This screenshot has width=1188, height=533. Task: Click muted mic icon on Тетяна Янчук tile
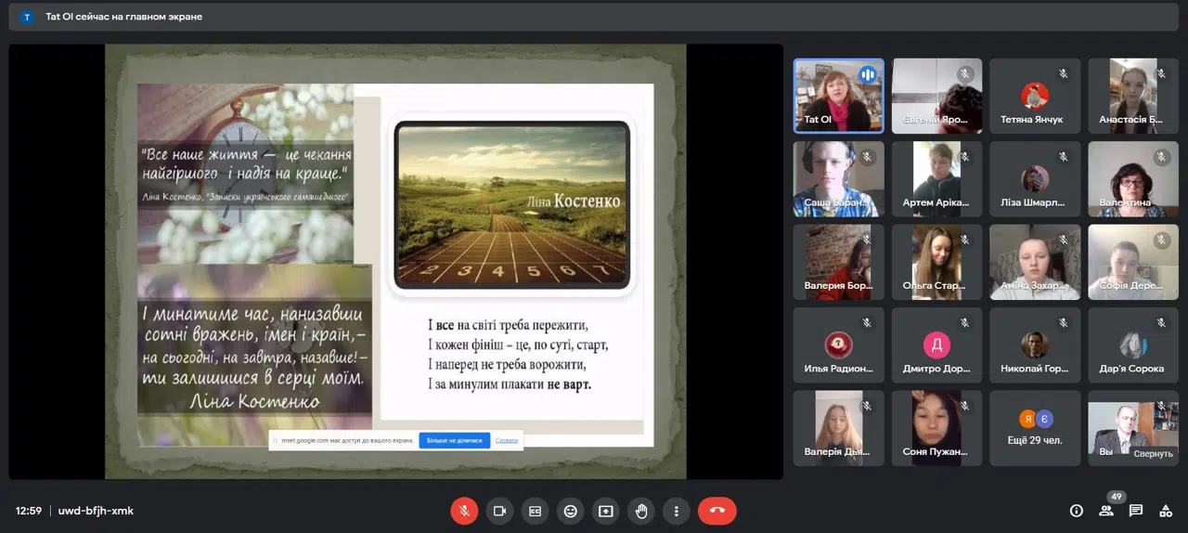pos(1064,73)
